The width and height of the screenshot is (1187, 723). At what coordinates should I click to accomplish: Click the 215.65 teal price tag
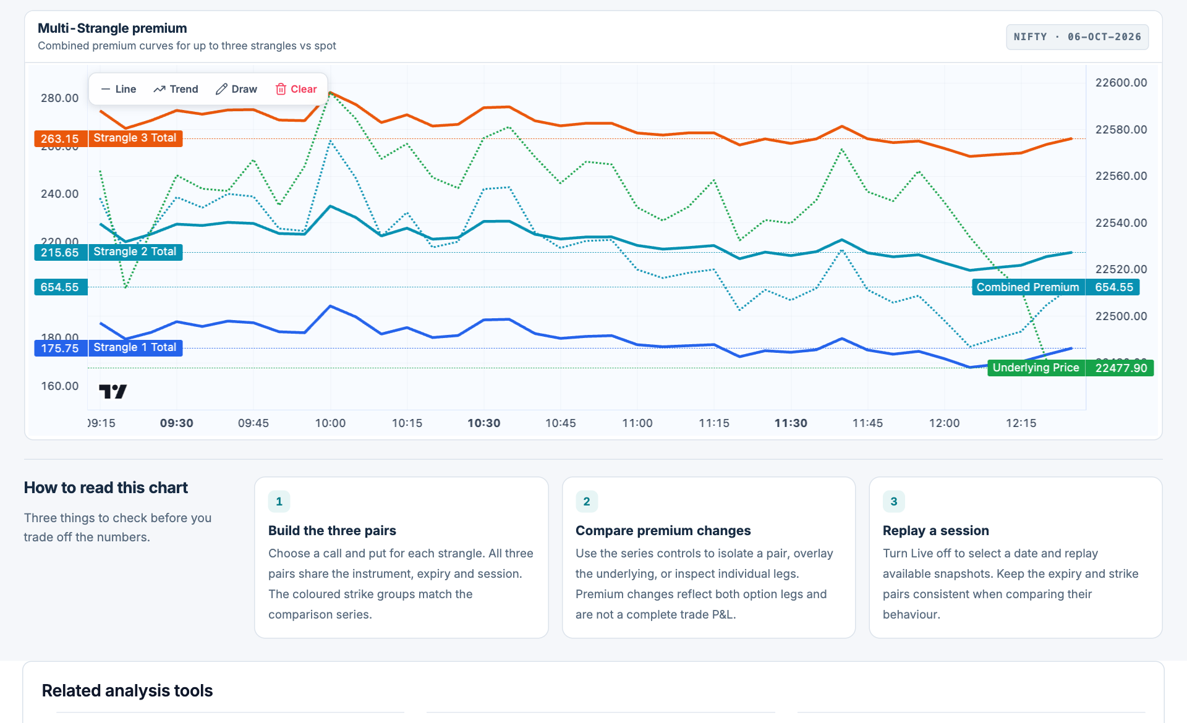[x=60, y=252]
